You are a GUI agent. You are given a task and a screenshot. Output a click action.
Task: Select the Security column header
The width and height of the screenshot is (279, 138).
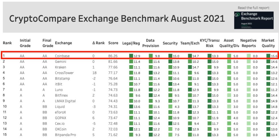pos(170,43)
